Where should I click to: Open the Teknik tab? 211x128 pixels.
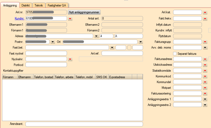pyautogui.click(x=39, y=5)
